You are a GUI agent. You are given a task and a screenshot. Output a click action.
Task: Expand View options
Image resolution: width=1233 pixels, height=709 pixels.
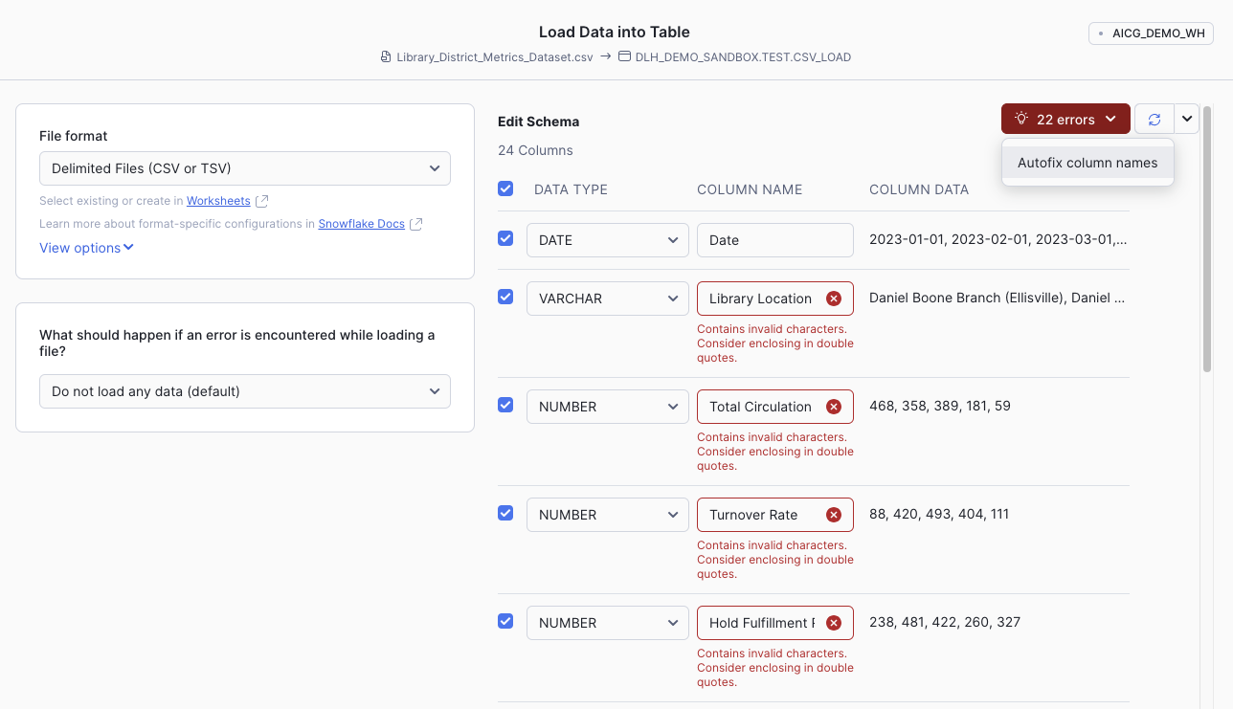point(86,248)
